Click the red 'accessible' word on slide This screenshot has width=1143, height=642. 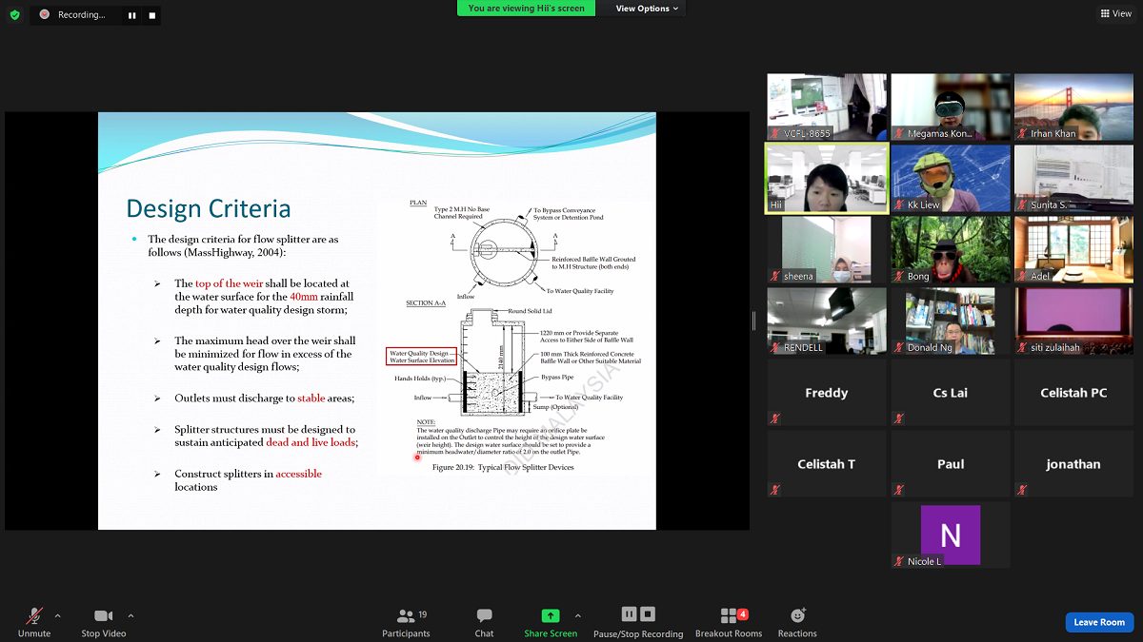click(x=299, y=474)
